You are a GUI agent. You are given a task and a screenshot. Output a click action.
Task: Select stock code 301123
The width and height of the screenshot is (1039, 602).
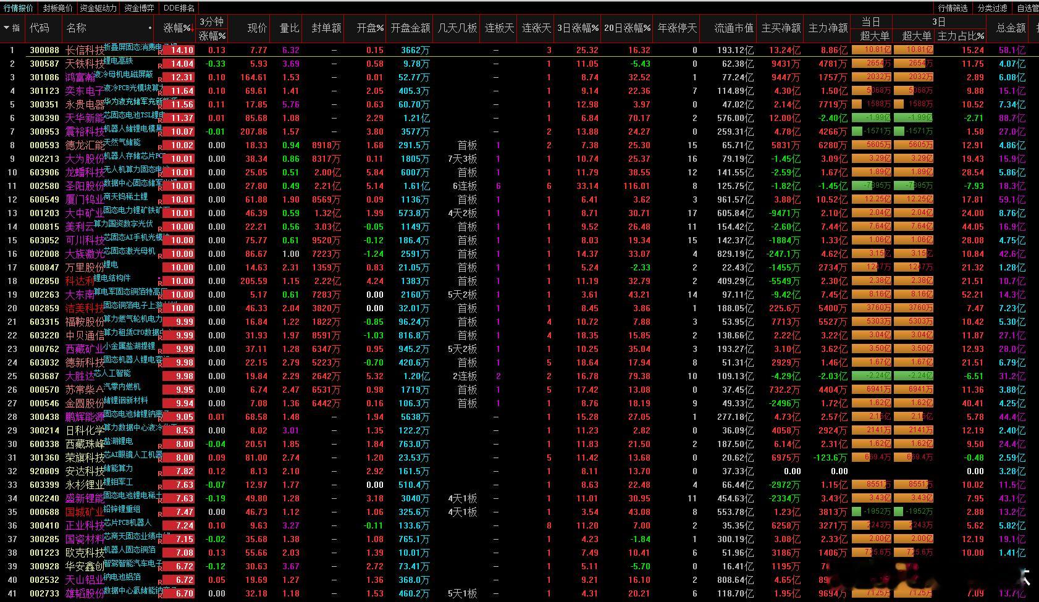pyautogui.click(x=44, y=91)
